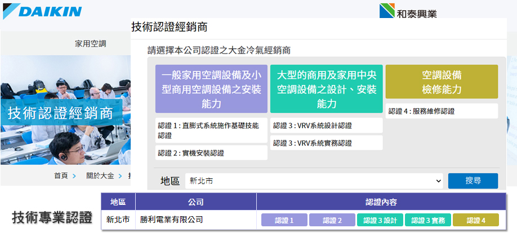Click the 認證 3 設計 badge
This screenshot has height=237, width=517.
(x=380, y=220)
